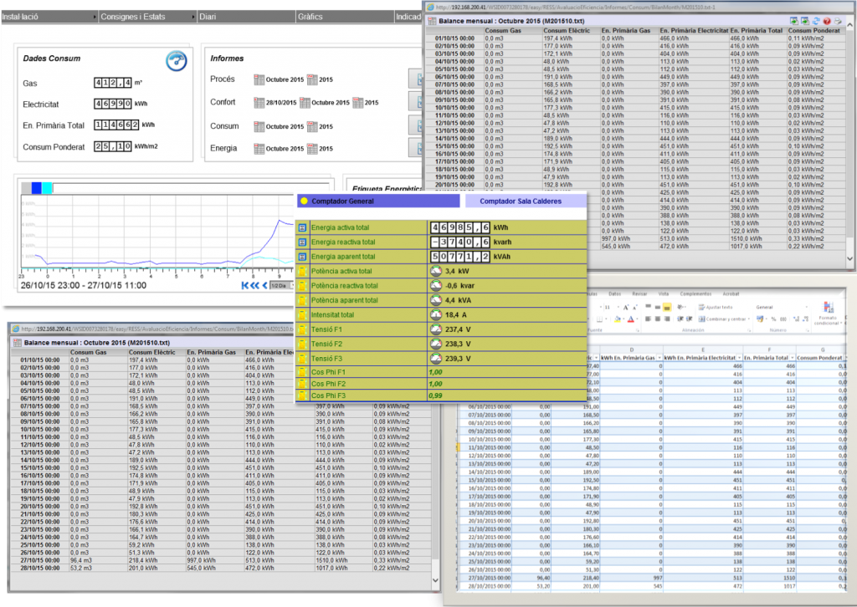The image size is (857, 607).
Task: Open Procés report calendar for Octubre 2015
Action: click(259, 79)
